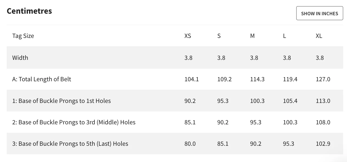Select the Width row label

pyautogui.click(x=20, y=58)
